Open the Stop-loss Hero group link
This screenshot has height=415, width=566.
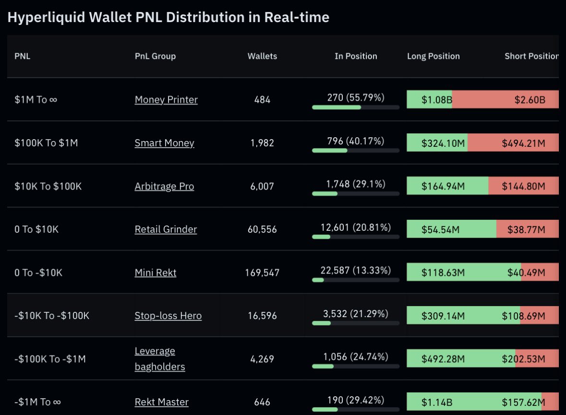click(x=168, y=316)
